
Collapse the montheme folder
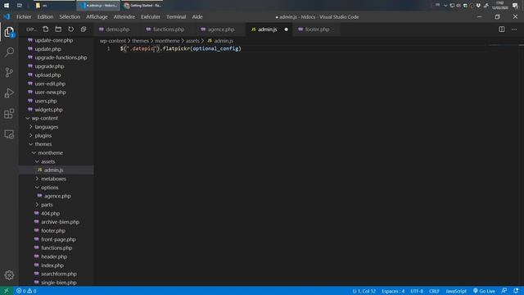point(50,153)
